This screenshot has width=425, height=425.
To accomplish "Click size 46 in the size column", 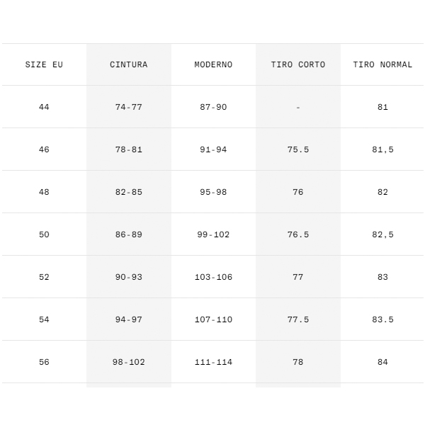I will (44, 149).
